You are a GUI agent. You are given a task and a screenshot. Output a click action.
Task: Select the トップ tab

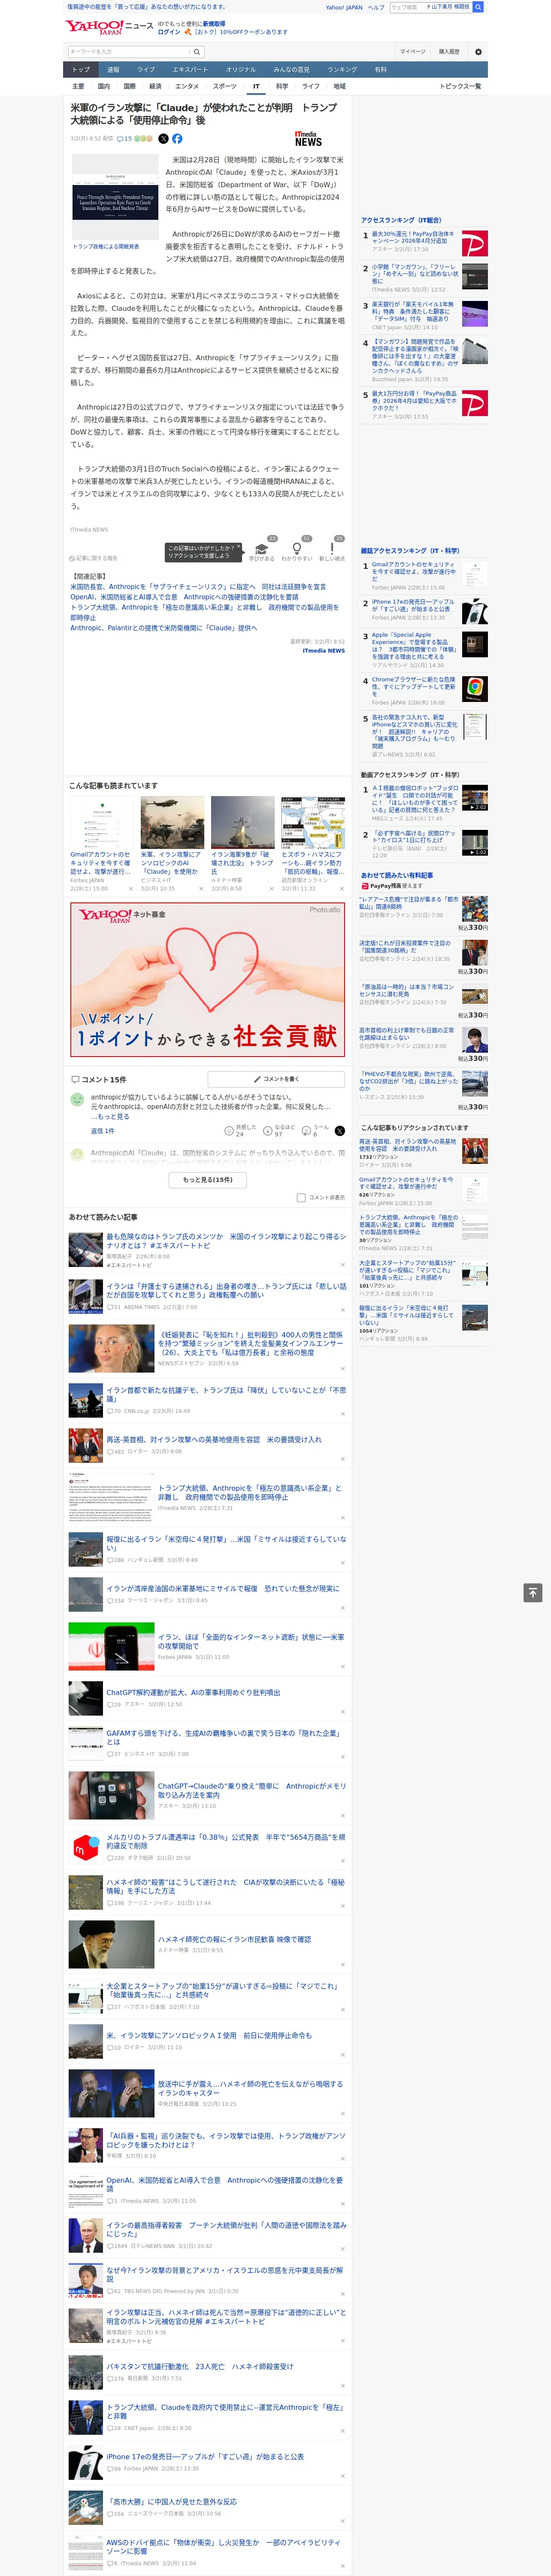click(81, 70)
